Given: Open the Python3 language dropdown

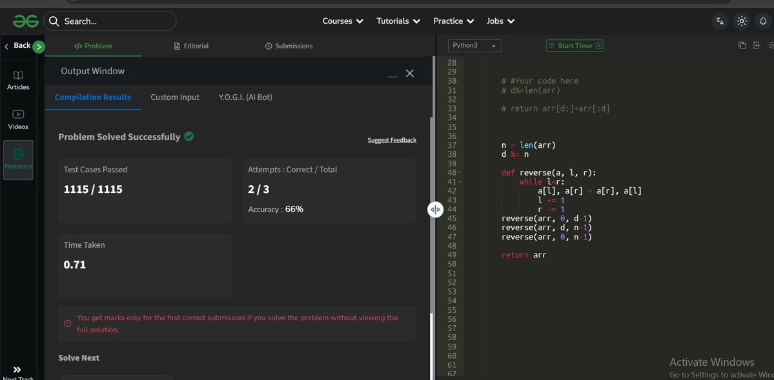Looking at the screenshot, I should (475, 45).
